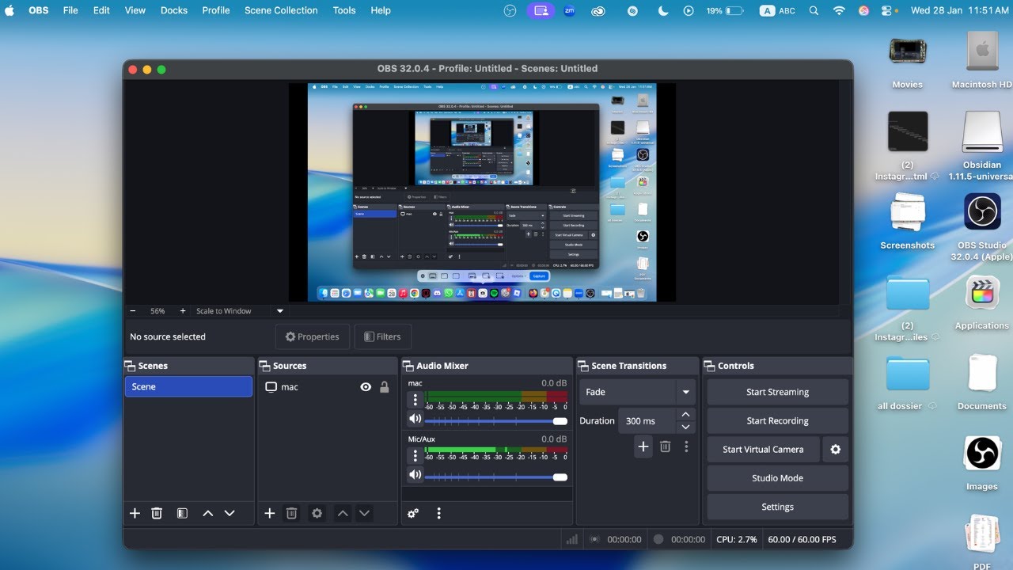Click the OBS preview canvas

point(482,192)
